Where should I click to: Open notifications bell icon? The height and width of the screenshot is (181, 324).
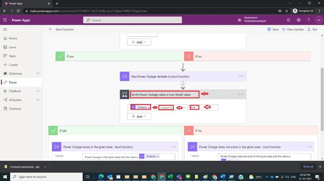coord(289,20)
